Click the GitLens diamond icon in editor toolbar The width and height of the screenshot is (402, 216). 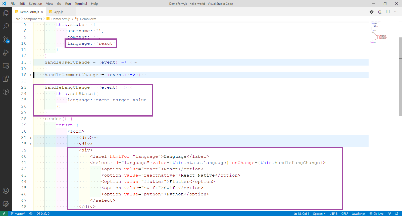[x=372, y=12]
